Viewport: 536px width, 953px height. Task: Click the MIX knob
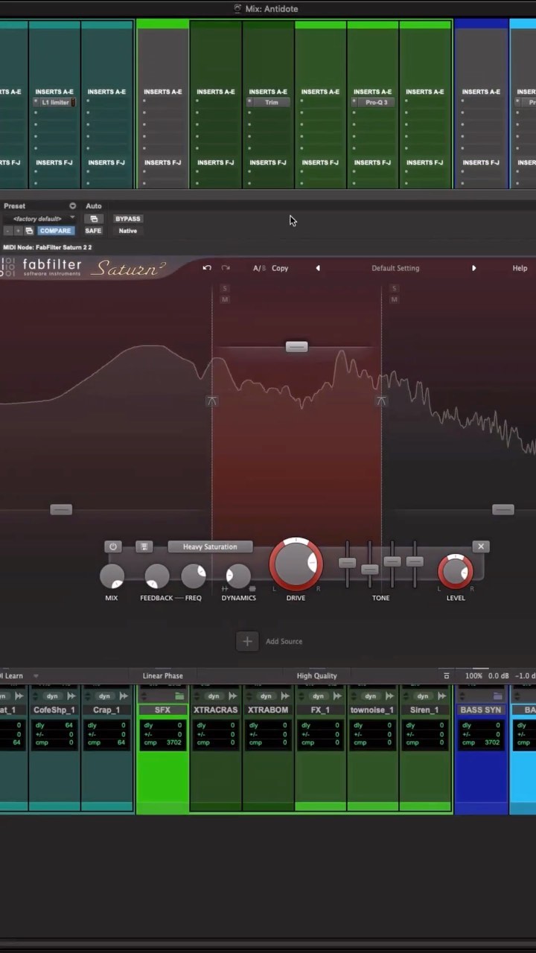point(112,576)
